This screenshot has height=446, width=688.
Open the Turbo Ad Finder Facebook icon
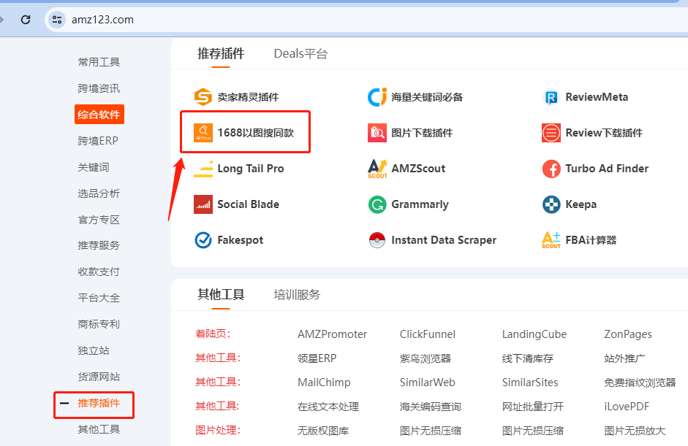[x=551, y=169]
